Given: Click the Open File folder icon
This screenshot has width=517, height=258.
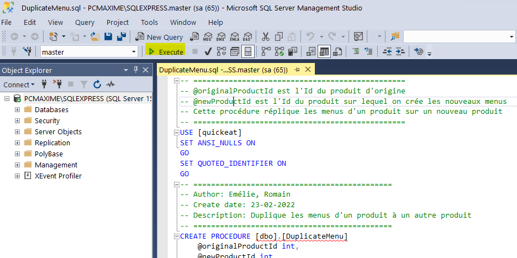Looking at the screenshot, I should click(95, 36).
